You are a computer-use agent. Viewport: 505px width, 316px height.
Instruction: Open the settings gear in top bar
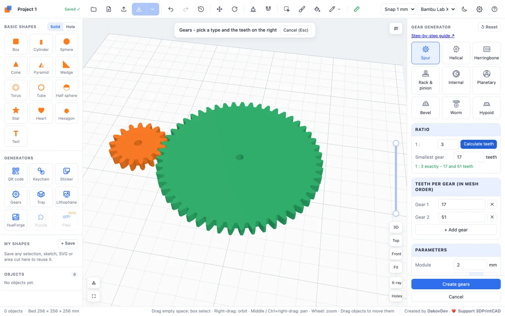479,9
